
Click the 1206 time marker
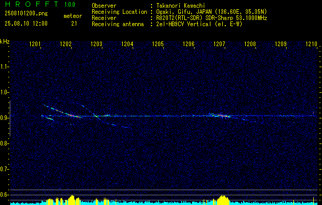[x=189, y=44]
